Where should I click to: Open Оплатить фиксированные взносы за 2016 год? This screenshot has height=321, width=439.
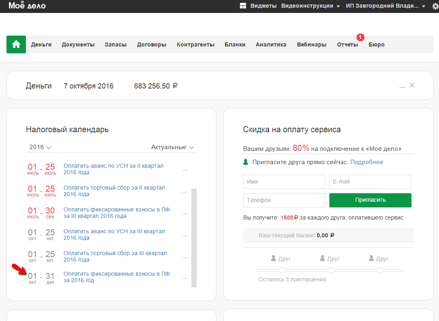tap(117, 277)
